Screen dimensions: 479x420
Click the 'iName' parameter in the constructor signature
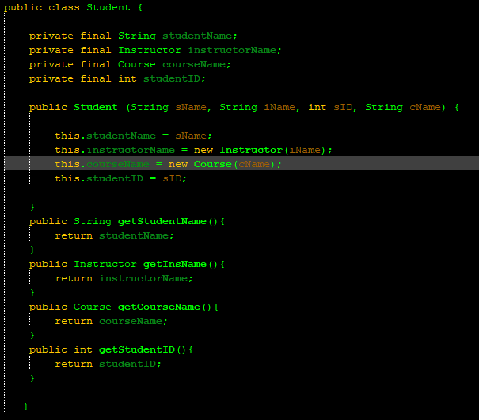pos(279,107)
